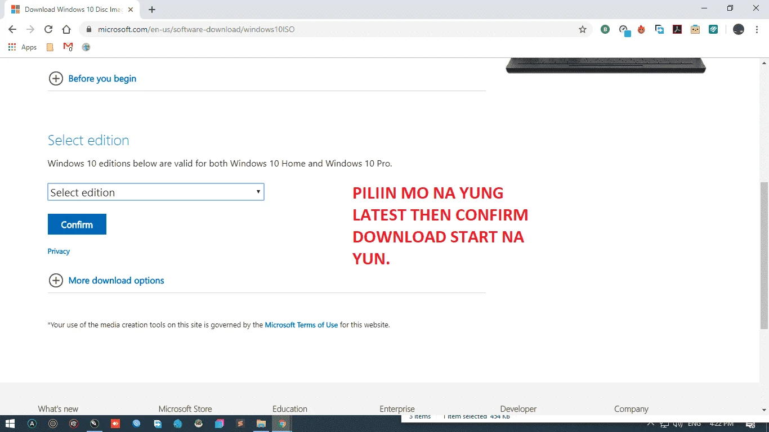This screenshot has height=432, width=769.
Task: Open the green B extension
Action: (605, 29)
